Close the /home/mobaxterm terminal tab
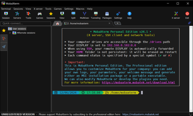The width and height of the screenshot is (193, 116). point(109,23)
